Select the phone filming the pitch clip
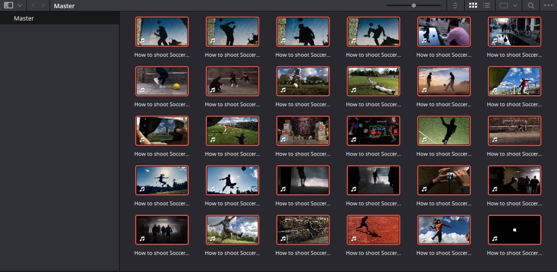The height and width of the screenshot is (272, 557). point(162,131)
